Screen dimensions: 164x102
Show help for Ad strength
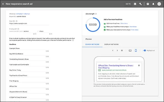click(96, 14)
